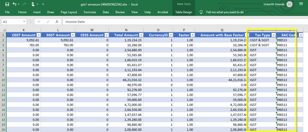Click the Touch/Mouse Mode hand icon
This screenshot has width=308, height=132.
coord(33,4)
